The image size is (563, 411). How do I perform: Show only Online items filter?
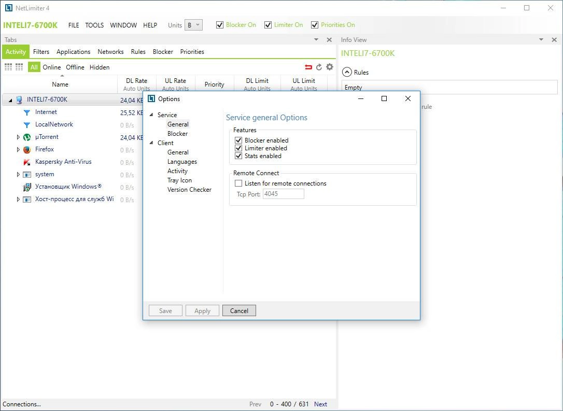point(52,67)
